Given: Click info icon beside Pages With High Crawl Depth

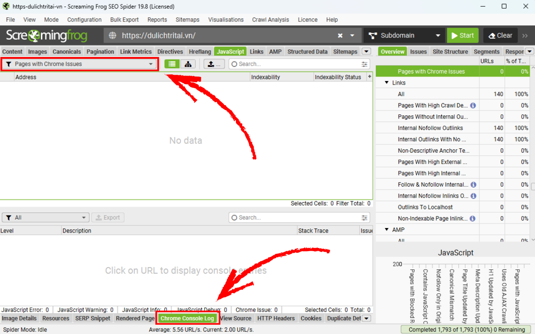Looking at the screenshot, I should (473, 106).
